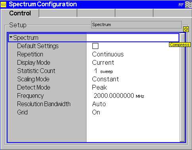Select the second empty tab next to Control
Screen dimensions: 192x150
pos(96,13)
